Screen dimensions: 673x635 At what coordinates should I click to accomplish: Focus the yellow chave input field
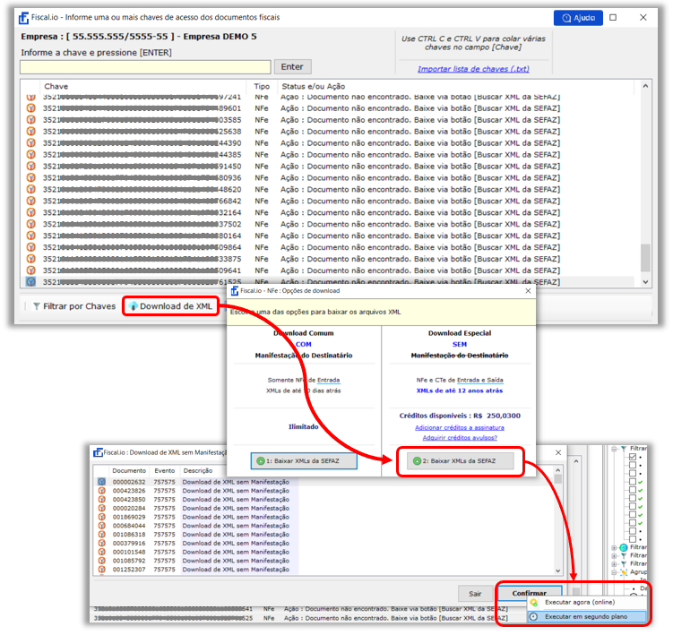[145, 67]
